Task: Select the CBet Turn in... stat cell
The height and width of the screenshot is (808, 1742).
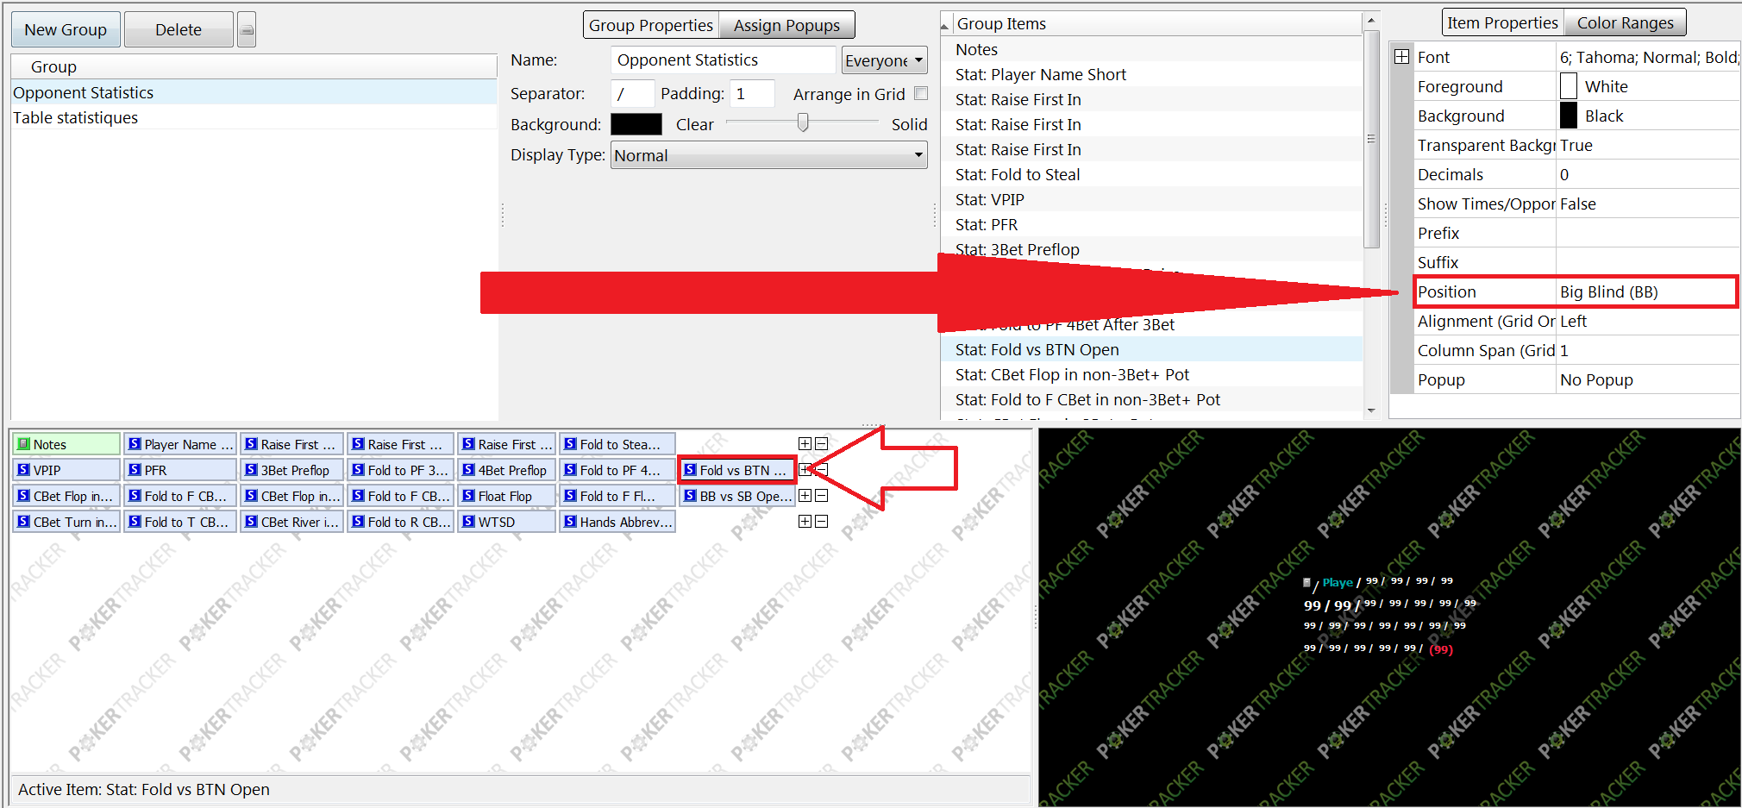Action: coord(66,522)
